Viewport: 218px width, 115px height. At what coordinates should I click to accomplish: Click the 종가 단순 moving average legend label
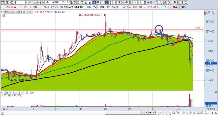pyautogui.click(x=45, y=12)
